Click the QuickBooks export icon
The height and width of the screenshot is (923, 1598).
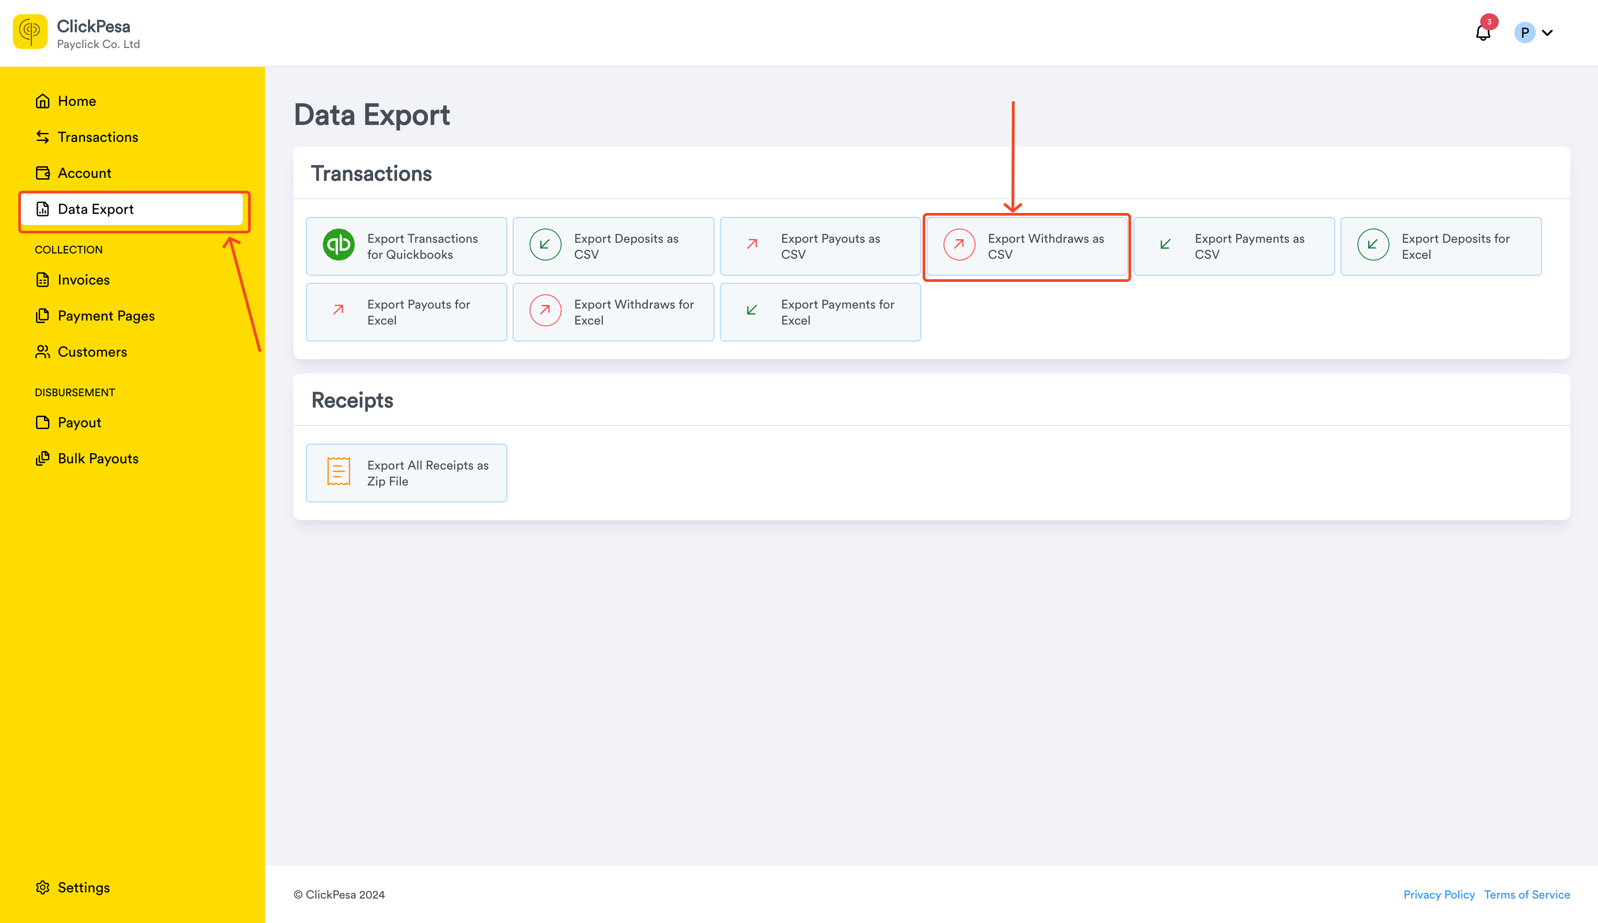click(338, 245)
